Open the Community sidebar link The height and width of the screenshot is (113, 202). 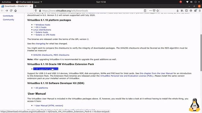[x=9, y=19]
